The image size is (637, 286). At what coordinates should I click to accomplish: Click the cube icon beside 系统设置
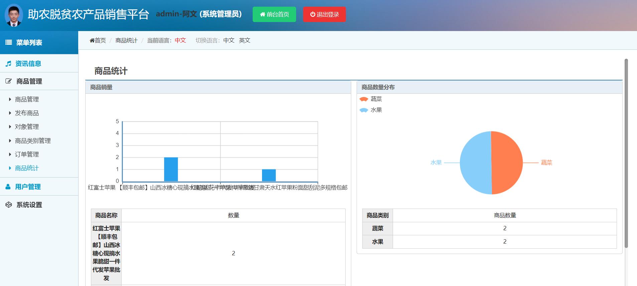click(x=9, y=205)
